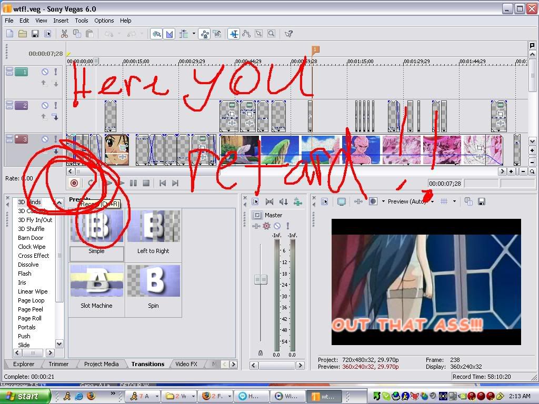Toggle Auto Ripple in the toolbar

pos(184,34)
